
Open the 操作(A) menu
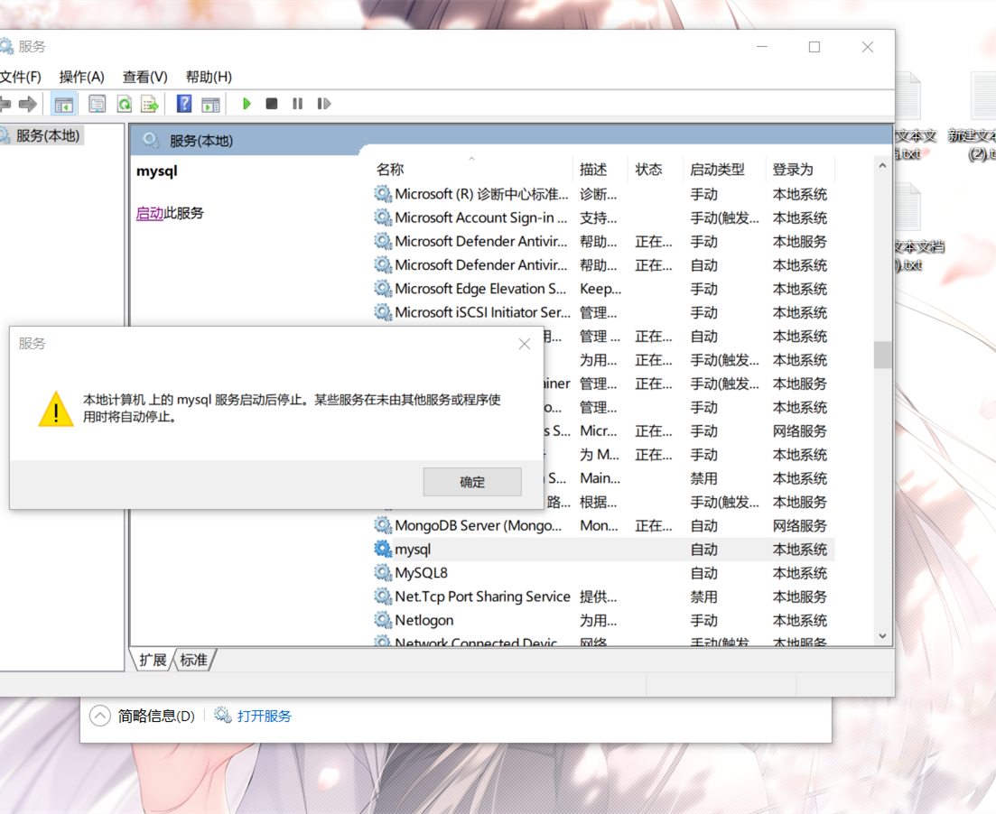tap(81, 77)
